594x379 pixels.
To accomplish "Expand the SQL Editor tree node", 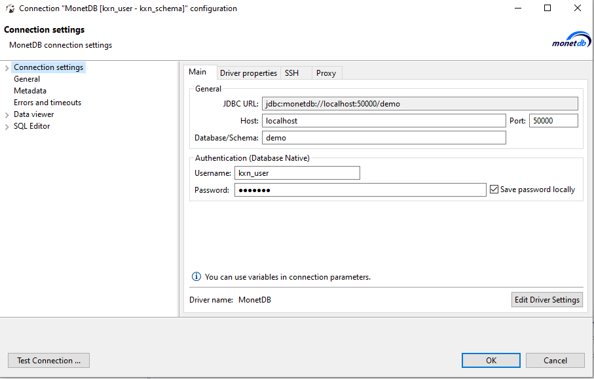I will [7, 127].
